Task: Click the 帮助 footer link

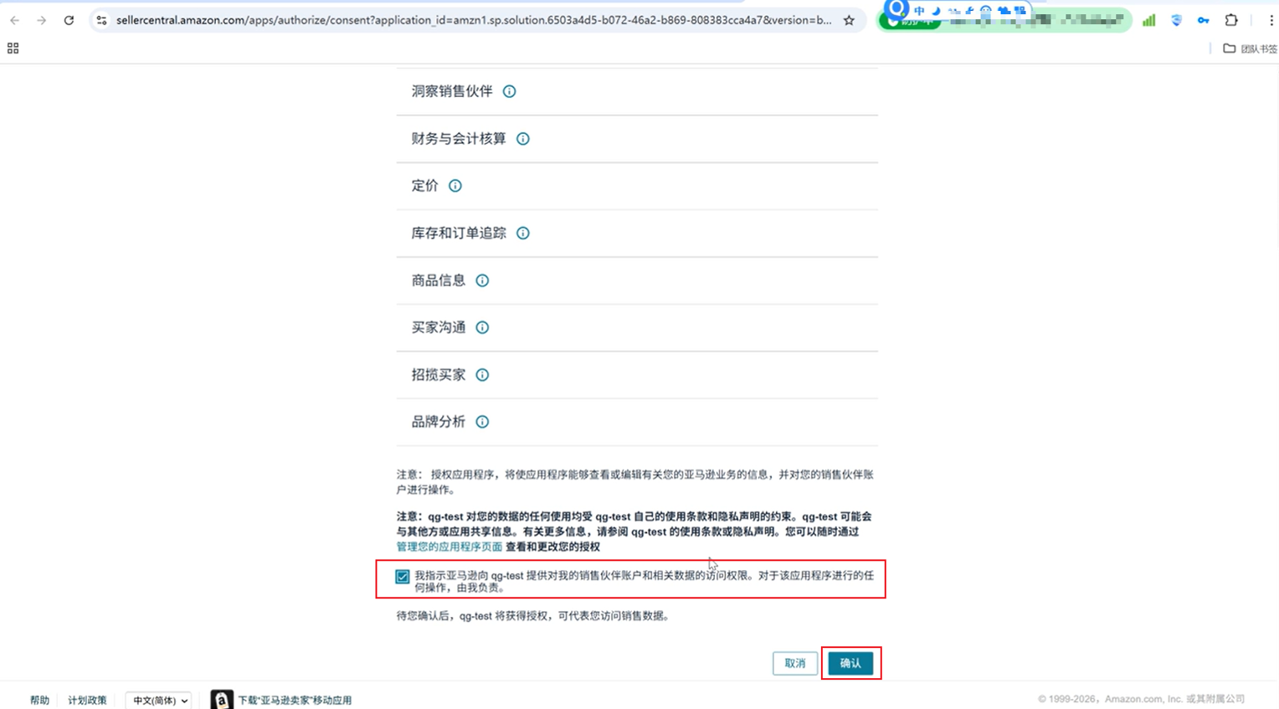Action: pos(39,700)
